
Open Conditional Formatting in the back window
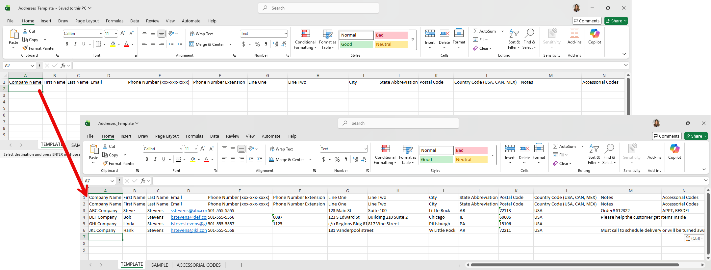tap(305, 40)
